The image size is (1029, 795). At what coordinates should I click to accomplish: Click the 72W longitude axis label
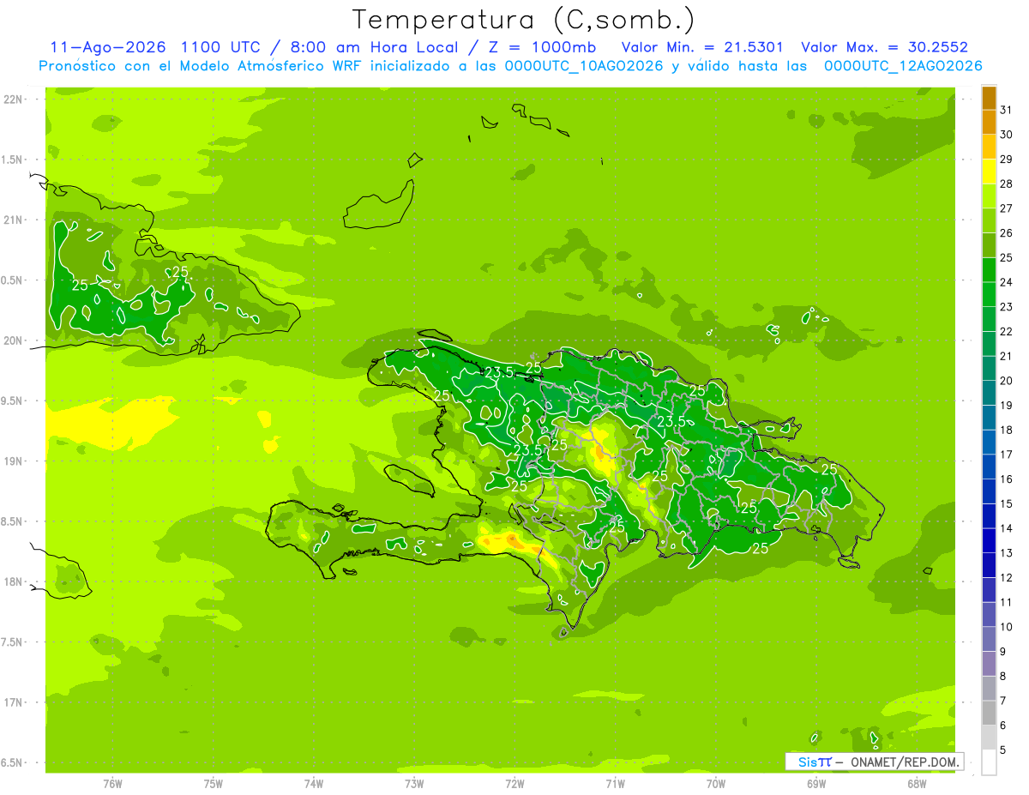click(x=515, y=783)
